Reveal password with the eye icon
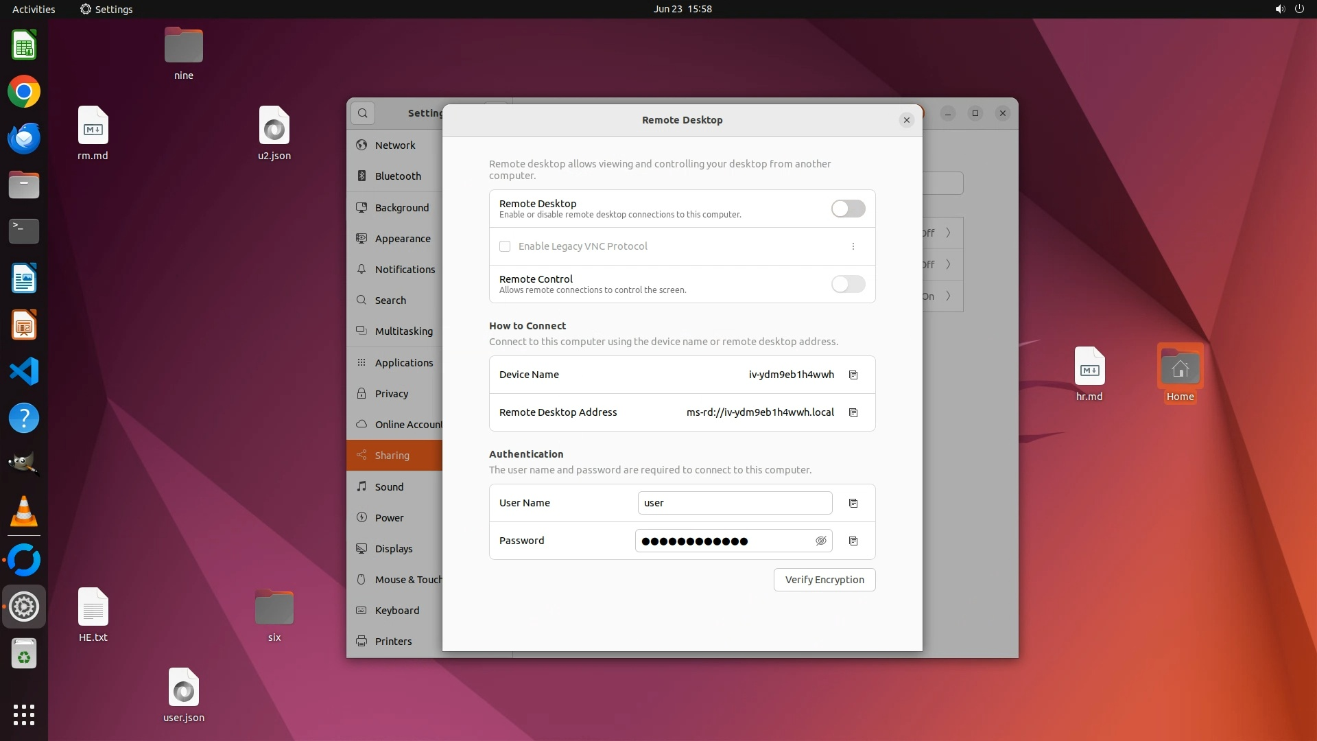Screen dimensions: 1317x741 pyautogui.click(x=820, y=541)
